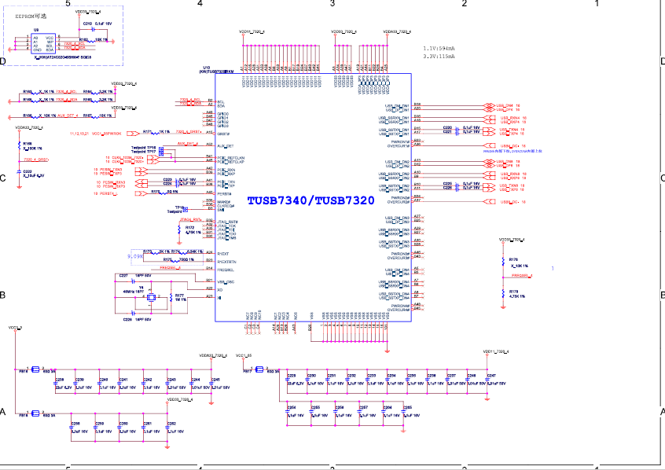Click the R177 1M resistor symbol
Image resolution: width=665 pixels, height=470 pixels.
[171, 297]
